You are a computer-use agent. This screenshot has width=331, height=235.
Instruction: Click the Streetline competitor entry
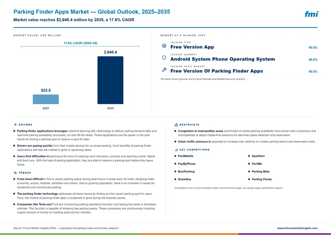tap(185, 179)
